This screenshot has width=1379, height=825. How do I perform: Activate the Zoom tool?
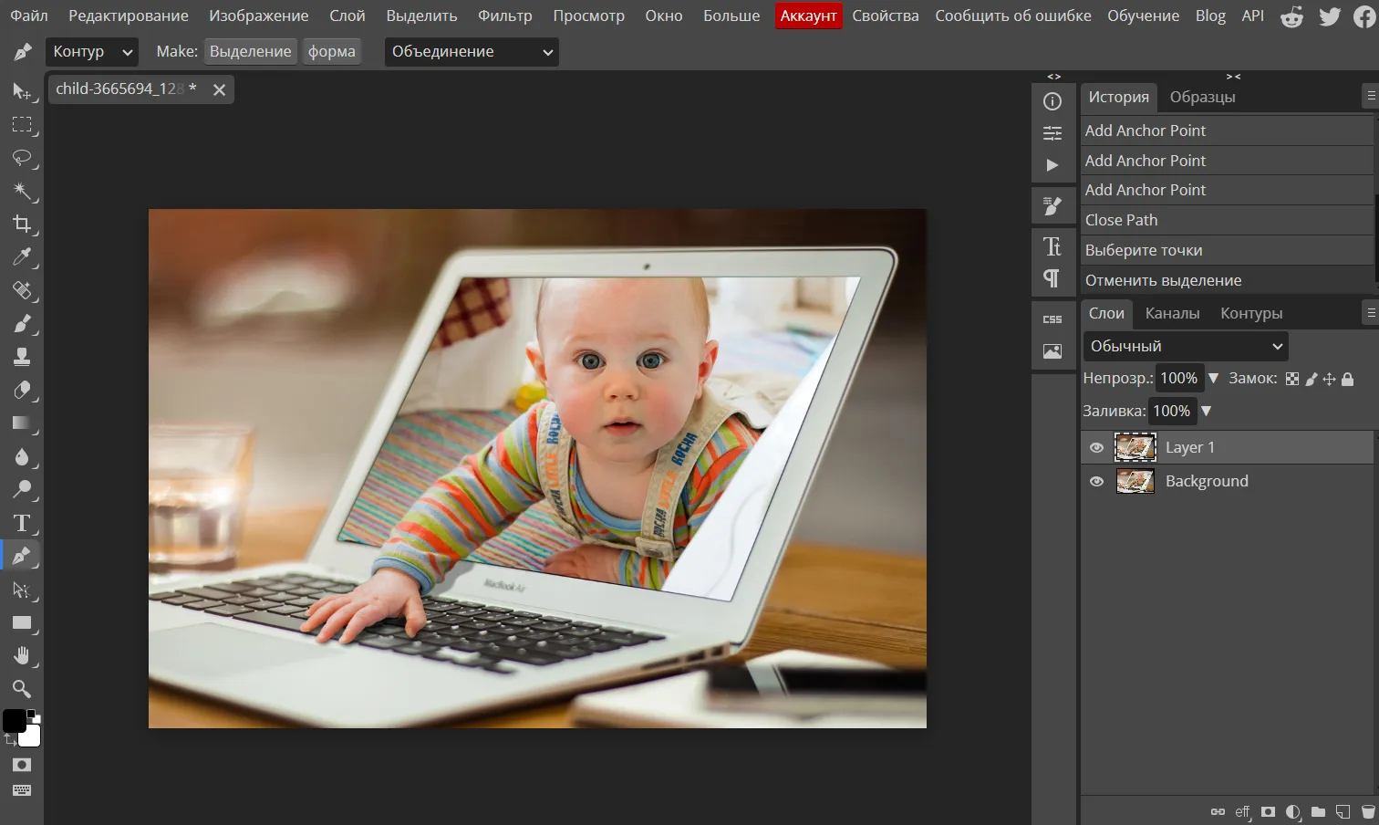coord(22,689)
